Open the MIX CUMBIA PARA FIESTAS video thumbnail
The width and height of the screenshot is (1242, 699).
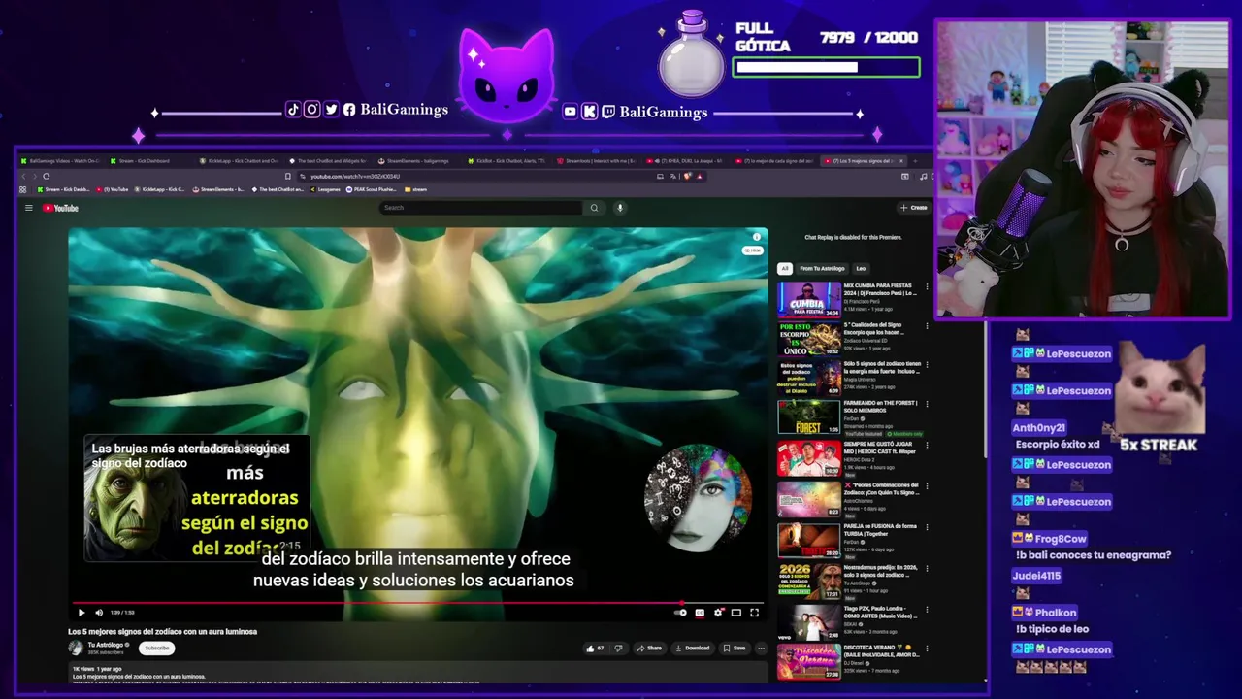809,300
